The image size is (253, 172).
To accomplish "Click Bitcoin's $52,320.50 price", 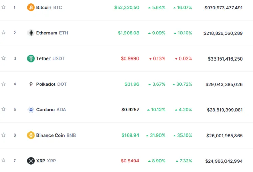I will coord(127,7).
